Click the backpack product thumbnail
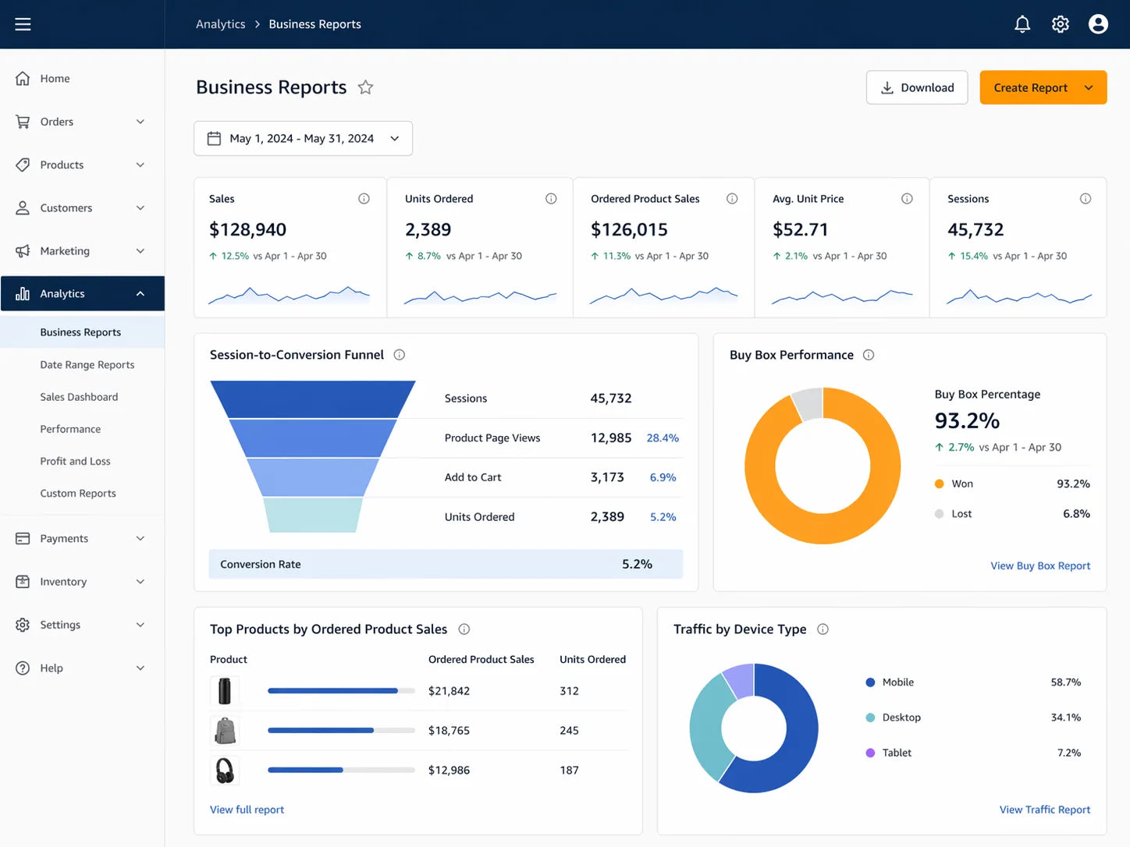The height and width of the screenshot is (847, 1130). [x=225, y=731]
